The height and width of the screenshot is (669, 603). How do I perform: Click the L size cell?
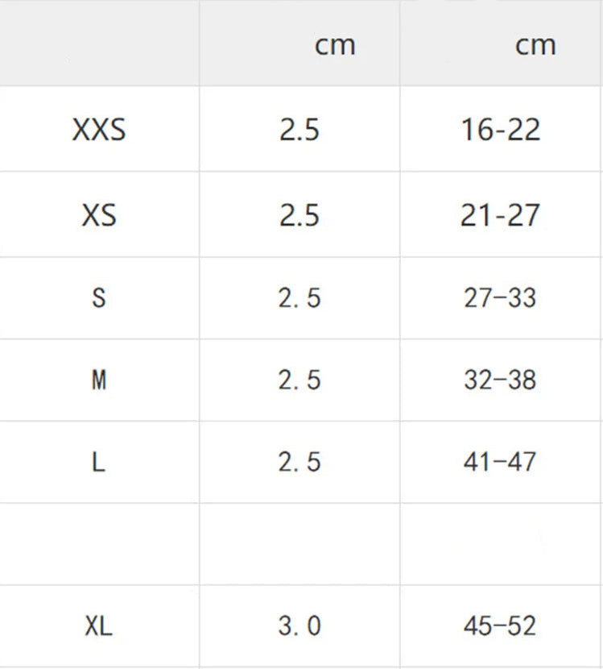tap(99, 462)
